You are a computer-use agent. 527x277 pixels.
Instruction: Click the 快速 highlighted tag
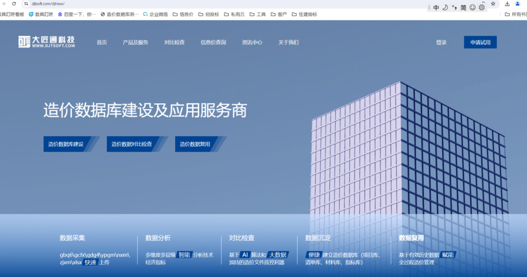tap(90, 262)
